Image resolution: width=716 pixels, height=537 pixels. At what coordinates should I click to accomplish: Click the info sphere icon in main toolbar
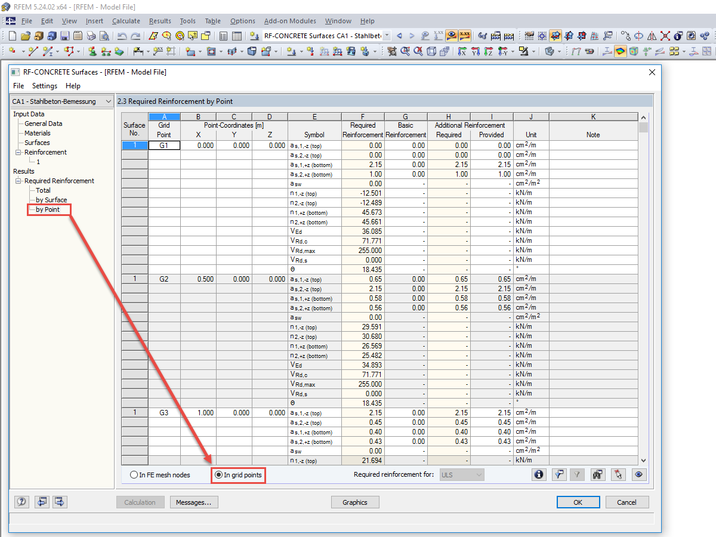[678, 36]
